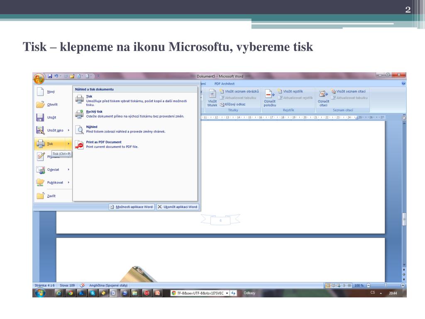The image size is (425, 319).
Task: Click Vložit rejstřík button
Action: pyautogui.click(x=290, y=91)
